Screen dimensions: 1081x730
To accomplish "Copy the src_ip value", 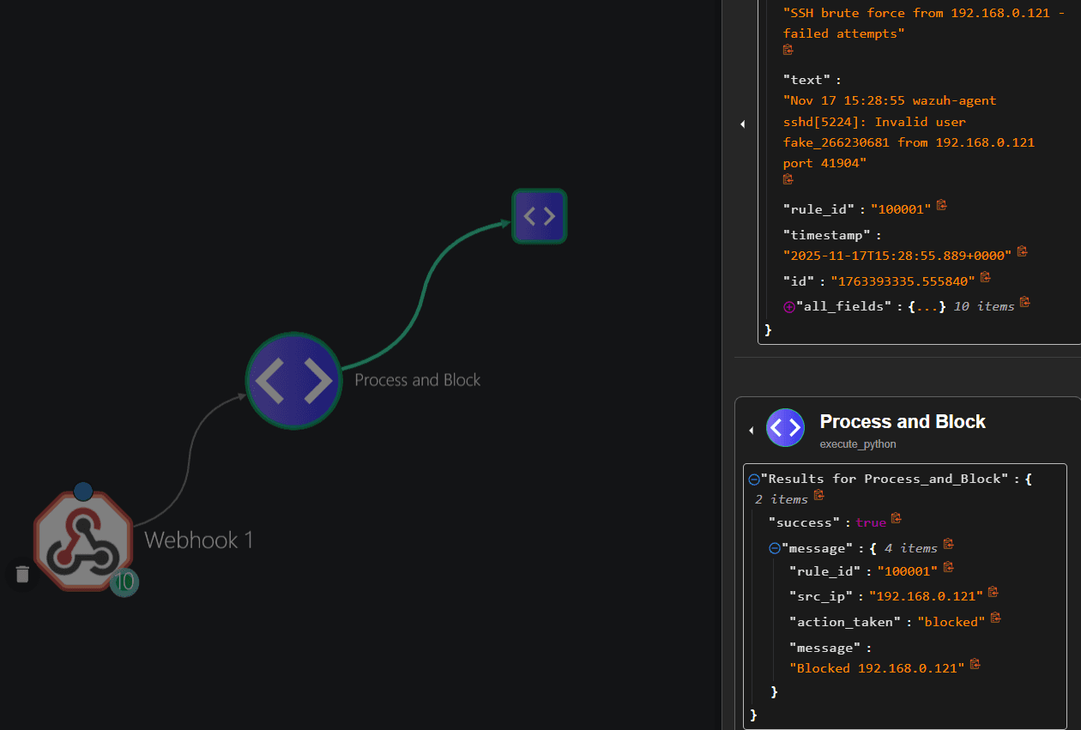I will click(x=993, y=592).
